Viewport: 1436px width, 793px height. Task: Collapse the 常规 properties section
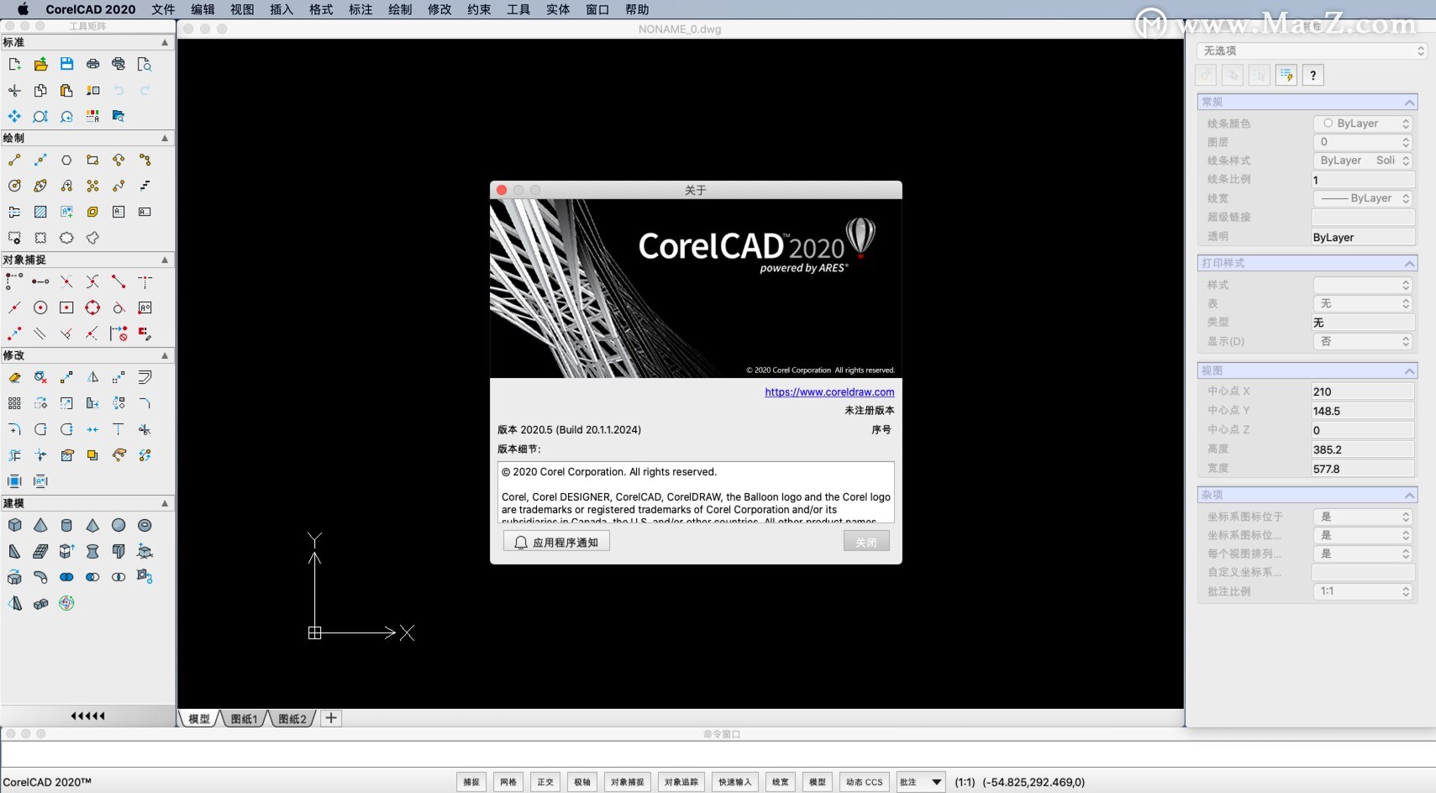[1409, 102]
